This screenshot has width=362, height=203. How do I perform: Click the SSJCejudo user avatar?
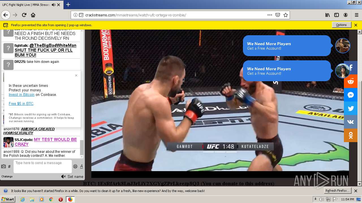(8, 142)
